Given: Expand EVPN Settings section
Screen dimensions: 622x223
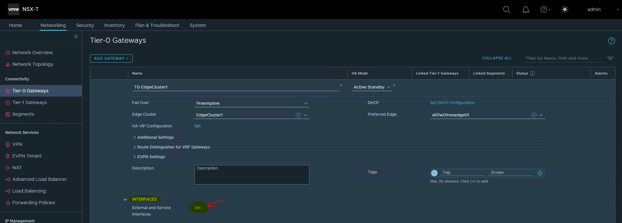Looking at the screenshot, I should pyautogui.click(x=149, y=157).
